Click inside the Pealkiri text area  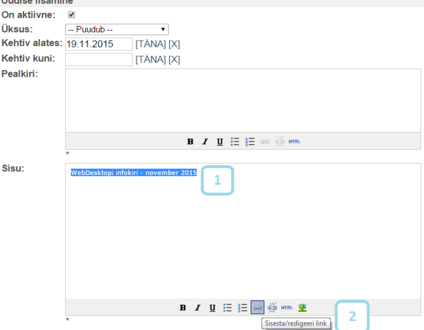(243, 100)
